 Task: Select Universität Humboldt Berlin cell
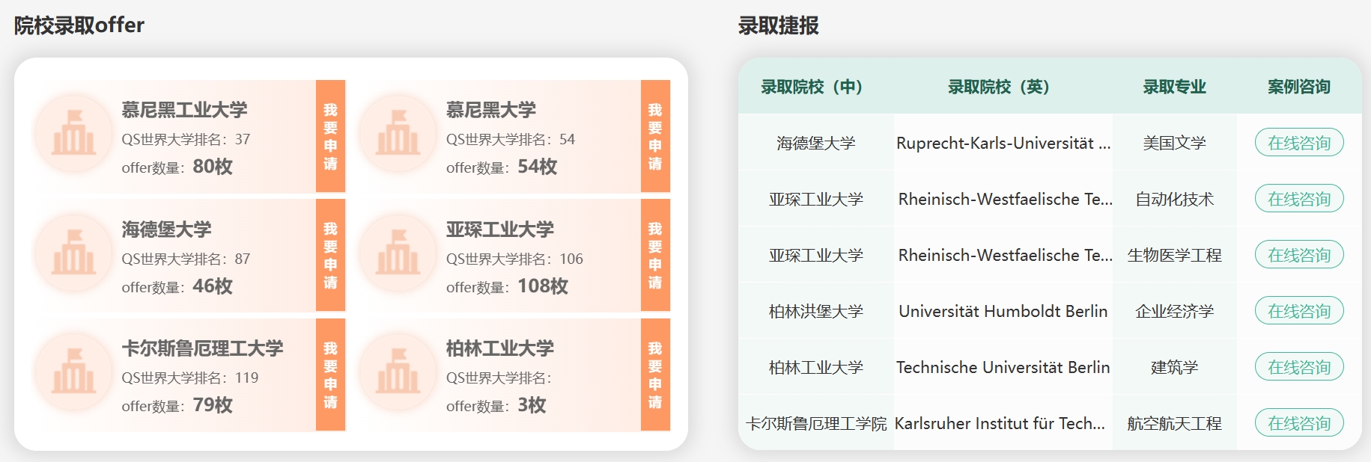(1003, 311)
